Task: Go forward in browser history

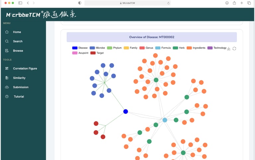Action: coord(34,3)
